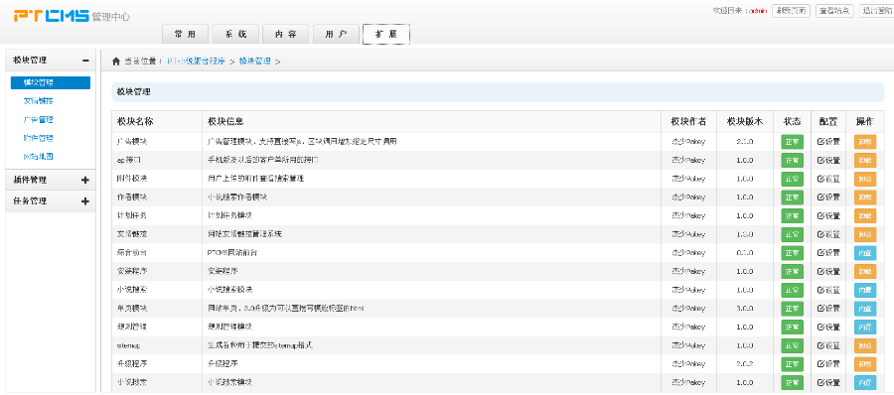894x395 pixels.
Task: Select the 规则管理 module name cell
Action: (x=157, y=328)
